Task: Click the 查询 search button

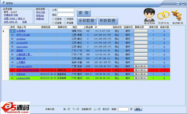Action: (x=84, y=13)
